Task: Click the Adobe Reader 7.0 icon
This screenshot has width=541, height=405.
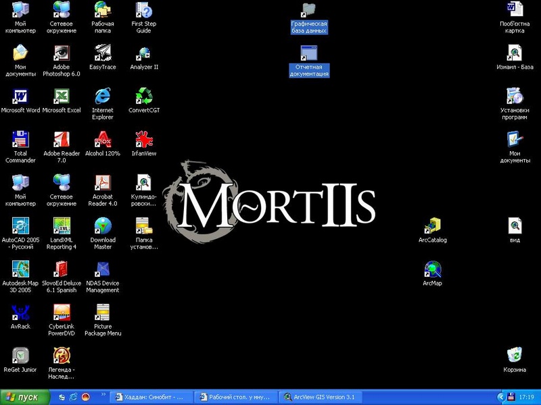Action: (x=62, y=147)
